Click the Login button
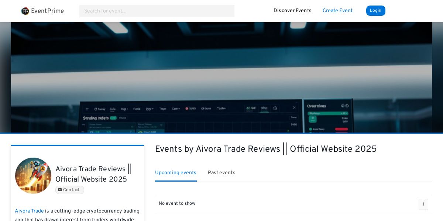The image size is (443, 221). (375, 11)
